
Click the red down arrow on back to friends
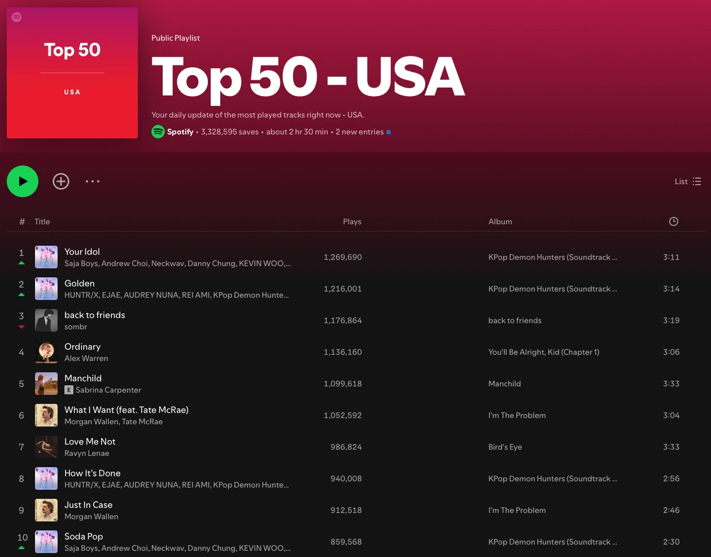21,327
